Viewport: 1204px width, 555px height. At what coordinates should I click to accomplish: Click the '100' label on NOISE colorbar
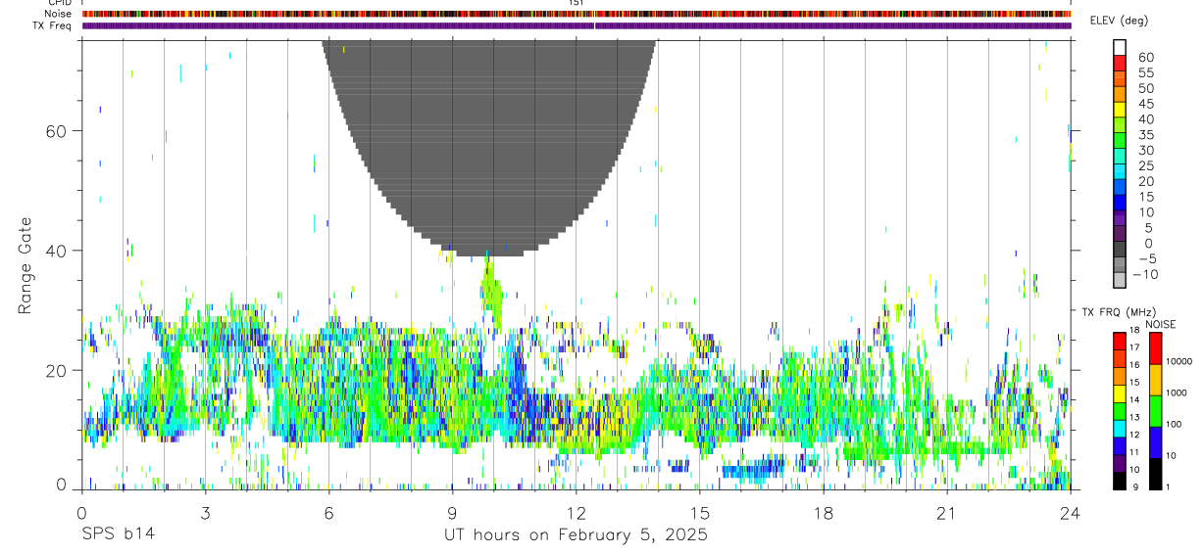pos(1176,424)
